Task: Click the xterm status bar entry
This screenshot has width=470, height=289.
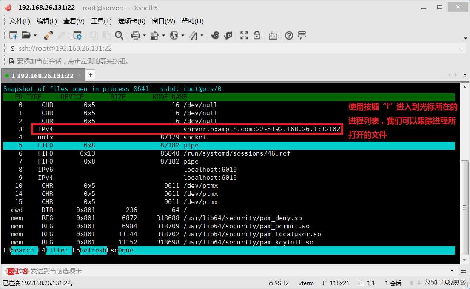Action: tap(306, 283)
